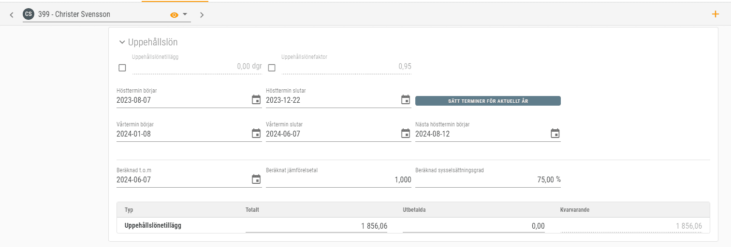Open calendar for Beräknad t.o.m date

(256, 179)
